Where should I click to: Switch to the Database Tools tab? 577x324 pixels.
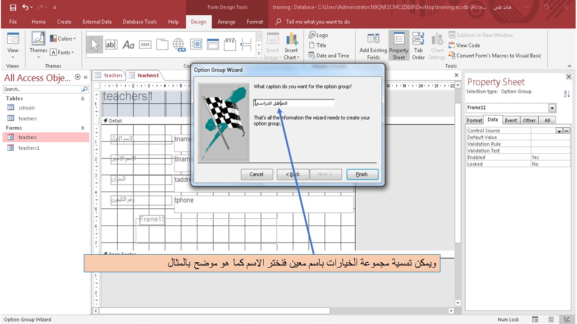pyautogui.click(x=140, y=22)
